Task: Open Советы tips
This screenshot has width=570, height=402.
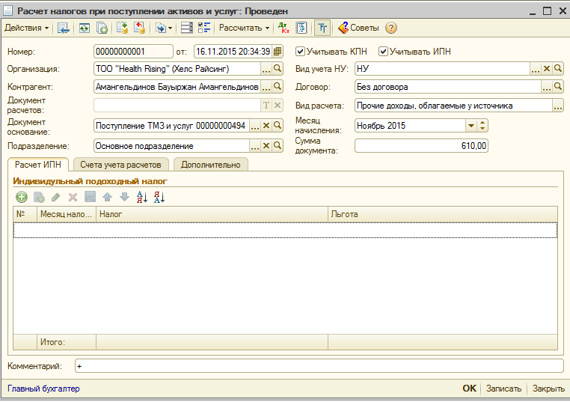Action: click(358, 28)
